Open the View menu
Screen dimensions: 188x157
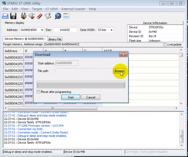tap(25, 9)
